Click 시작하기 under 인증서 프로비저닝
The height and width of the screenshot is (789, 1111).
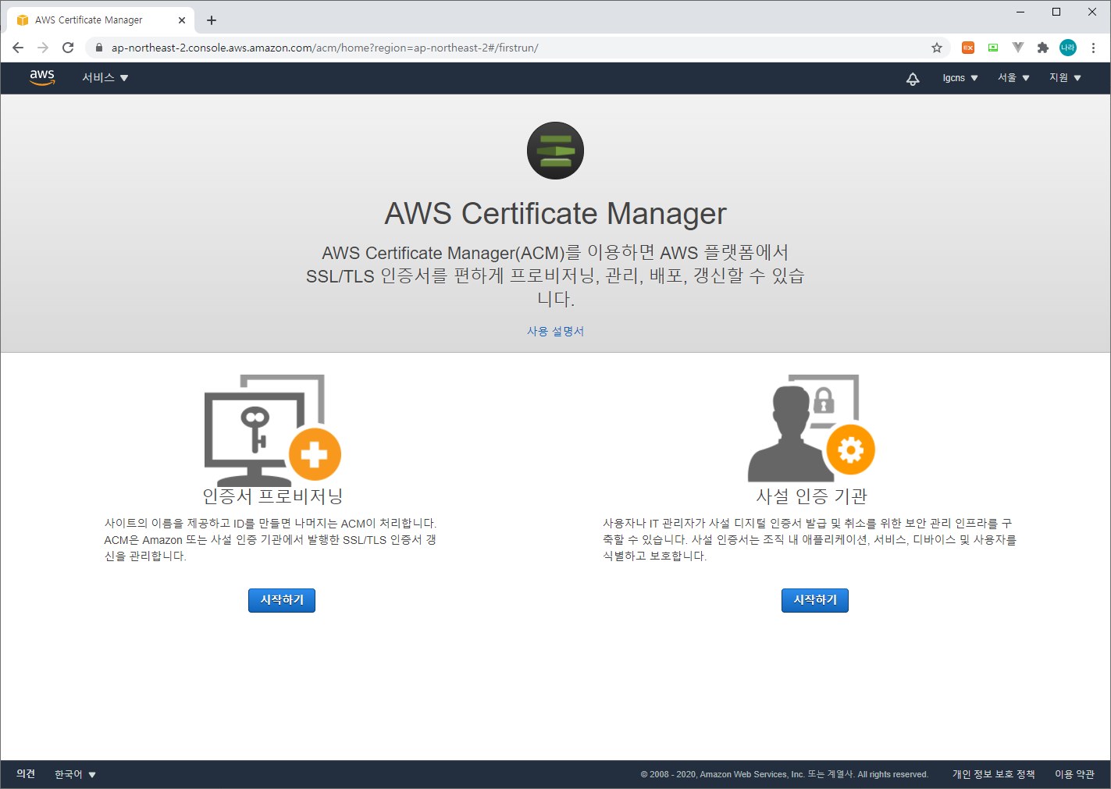[282, 600]
